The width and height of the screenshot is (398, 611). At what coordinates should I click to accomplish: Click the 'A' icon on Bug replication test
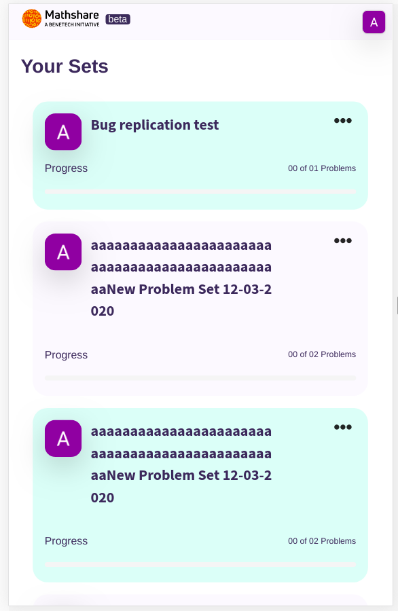(63, 132)
